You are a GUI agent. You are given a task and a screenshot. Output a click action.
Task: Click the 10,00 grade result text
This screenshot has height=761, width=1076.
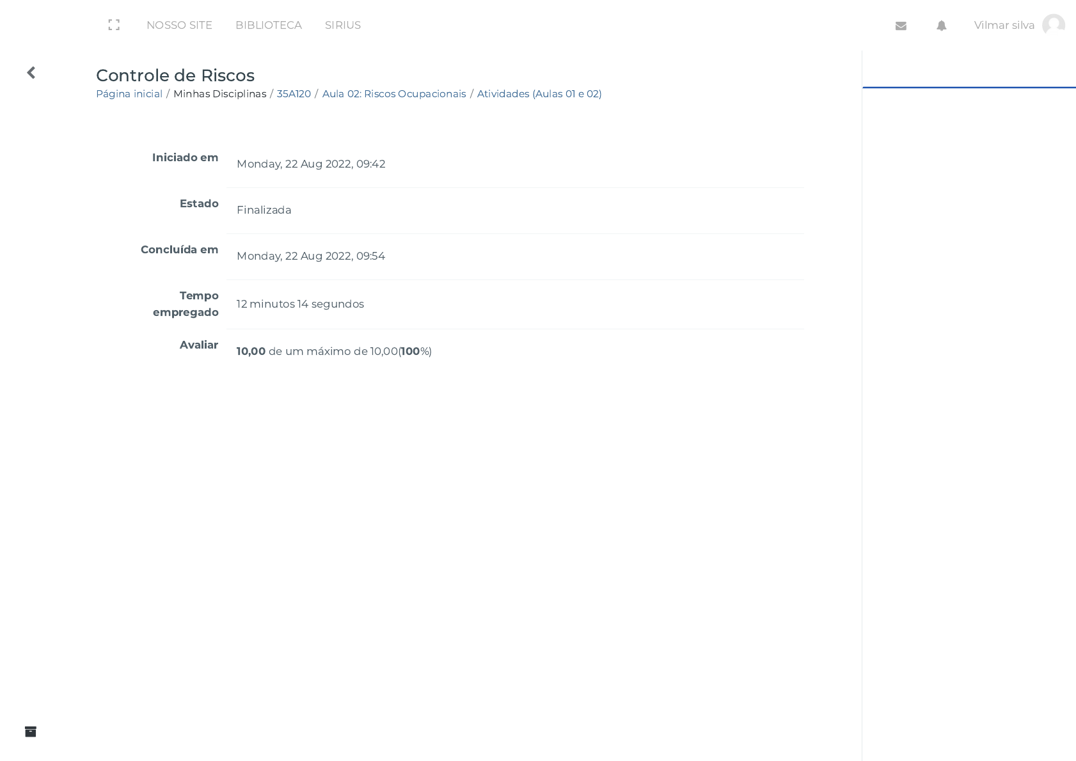(251, 351)
